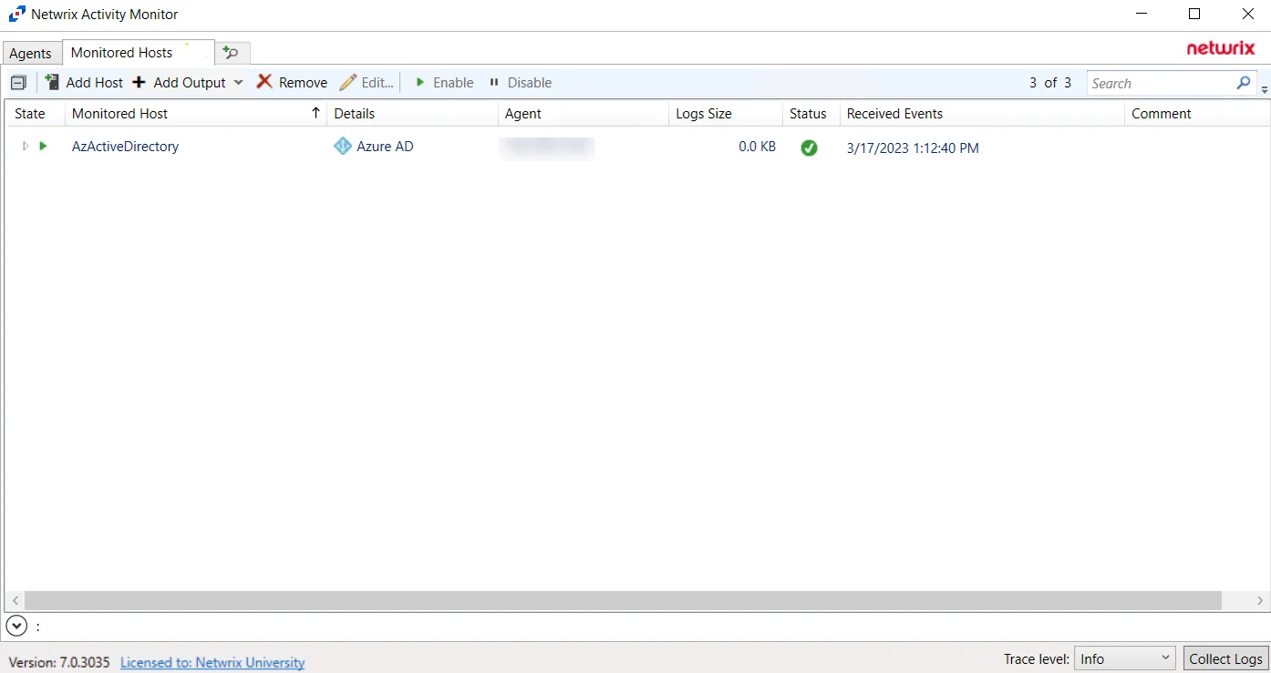The image size is (1271, 673).
Task: Click the horizontal scrollbar thumb
Action: pos(623,601)
